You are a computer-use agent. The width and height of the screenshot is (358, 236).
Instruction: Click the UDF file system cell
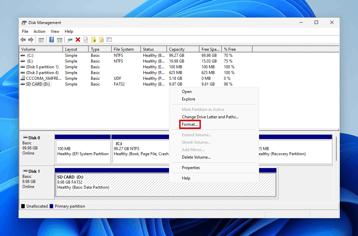[118, 78]
